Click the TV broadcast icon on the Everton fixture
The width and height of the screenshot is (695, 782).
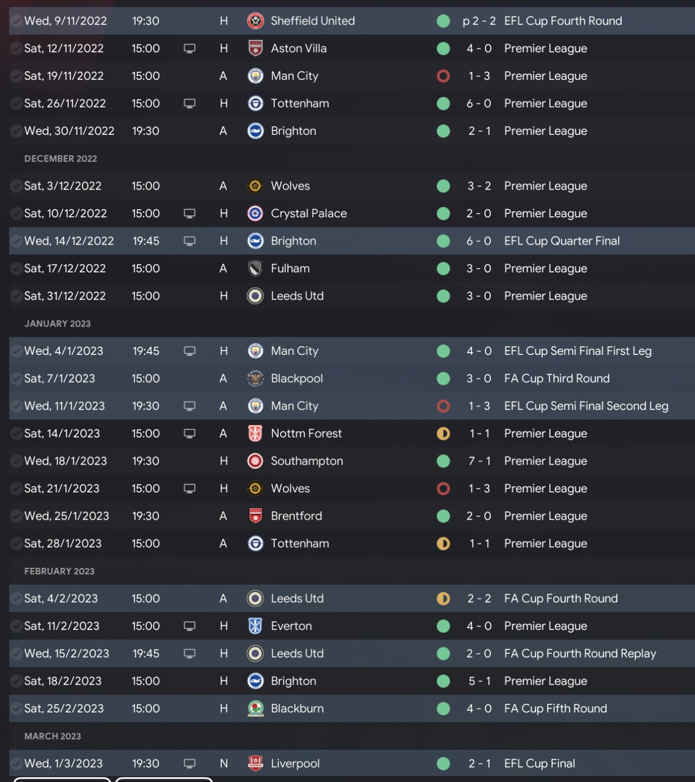coord(189,626)
